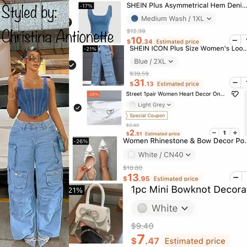247x247 pixels.
Task: Click the Special Coupon tag
Action: 147,115
